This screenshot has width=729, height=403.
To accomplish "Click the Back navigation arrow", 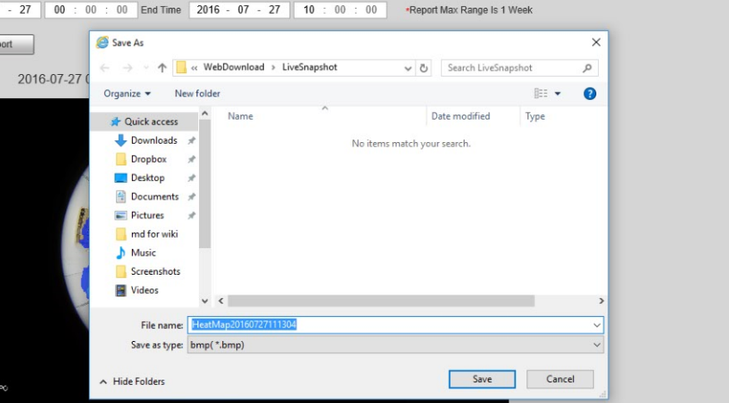I will tap(104, 68).
